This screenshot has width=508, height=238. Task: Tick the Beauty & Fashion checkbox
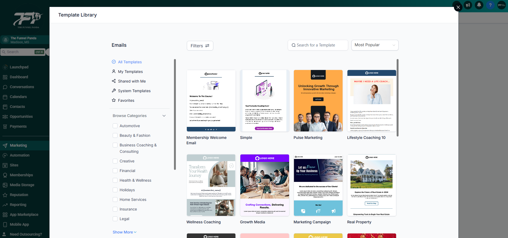pyautogui.click(x=115, y=135)
